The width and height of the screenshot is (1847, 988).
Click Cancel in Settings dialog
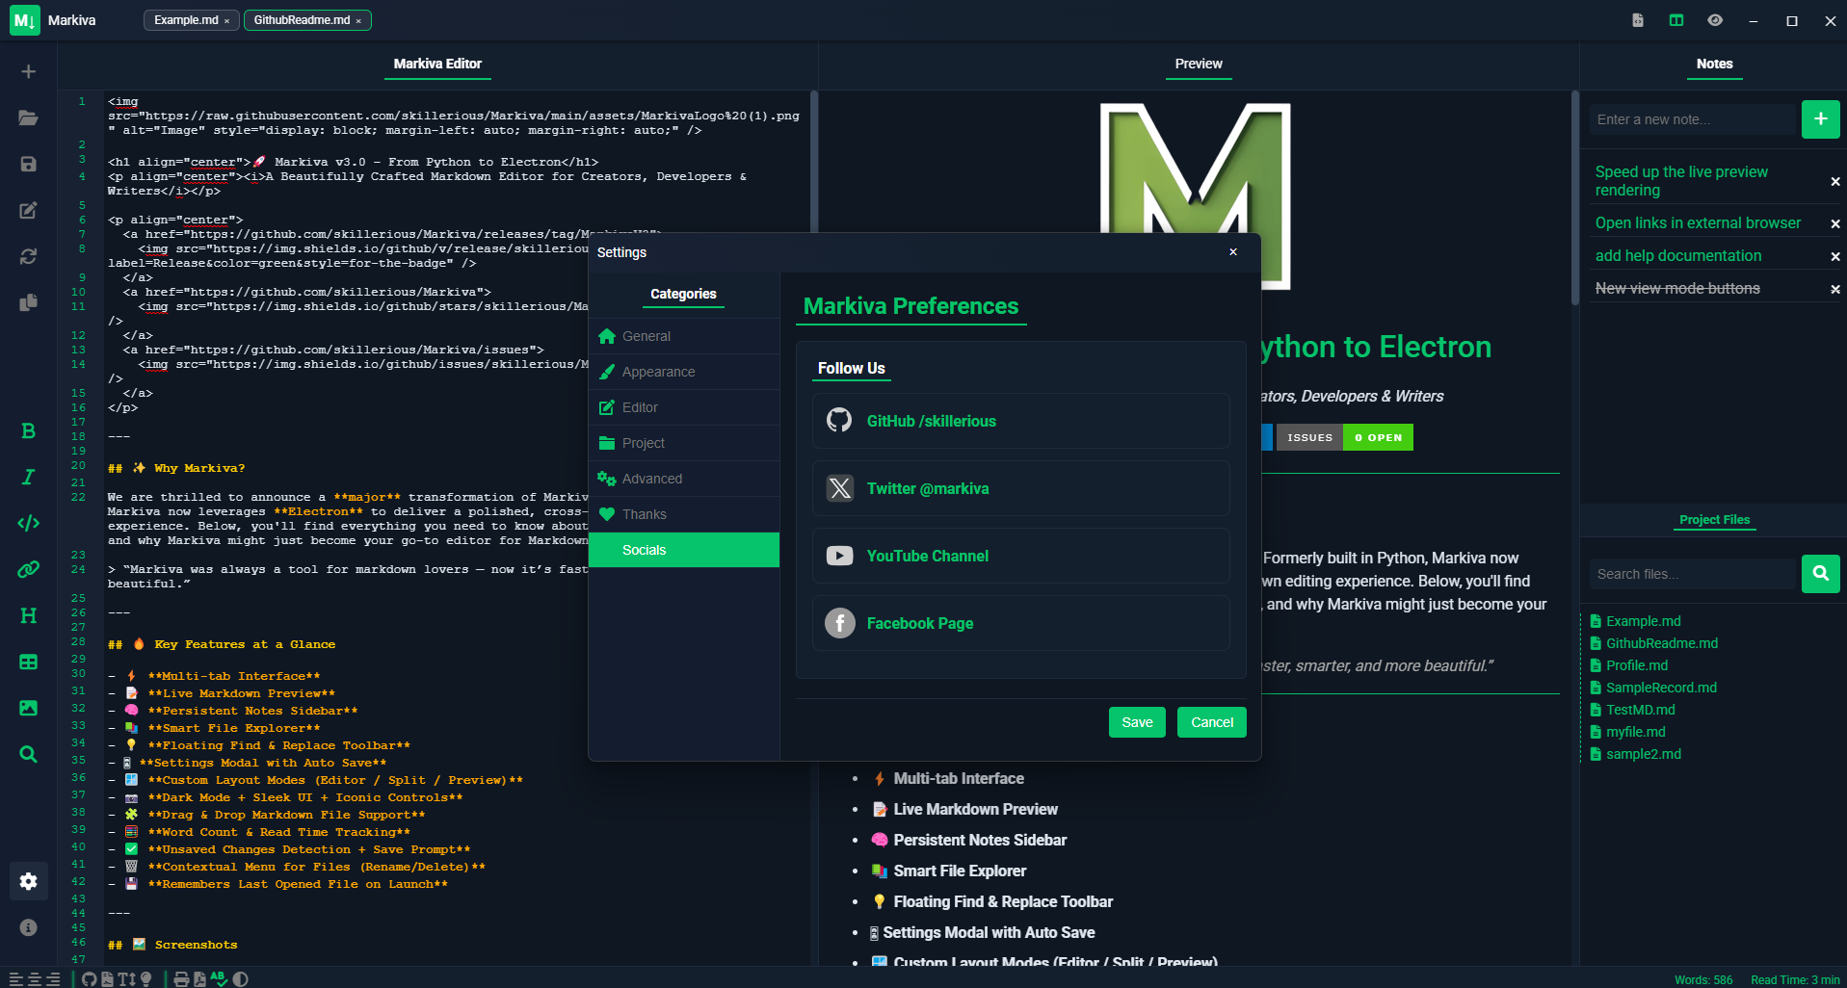(1212, 722)
